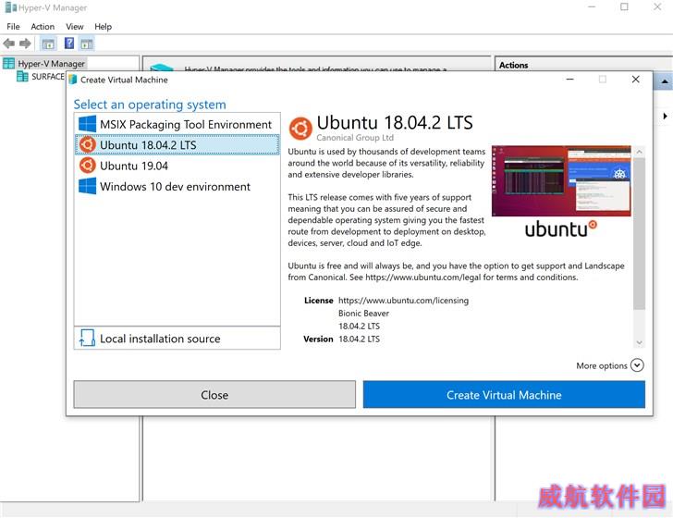
Task: Click details scrollbar down arrow
Action: pyautogui.click(x=639, y=342)
